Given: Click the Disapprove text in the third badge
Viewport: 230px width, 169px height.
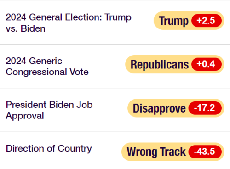Looking at the screenshot, I should pos(159,108).
